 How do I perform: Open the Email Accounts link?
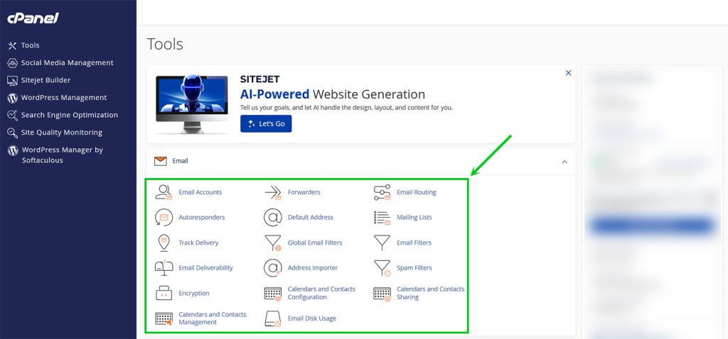200,192
